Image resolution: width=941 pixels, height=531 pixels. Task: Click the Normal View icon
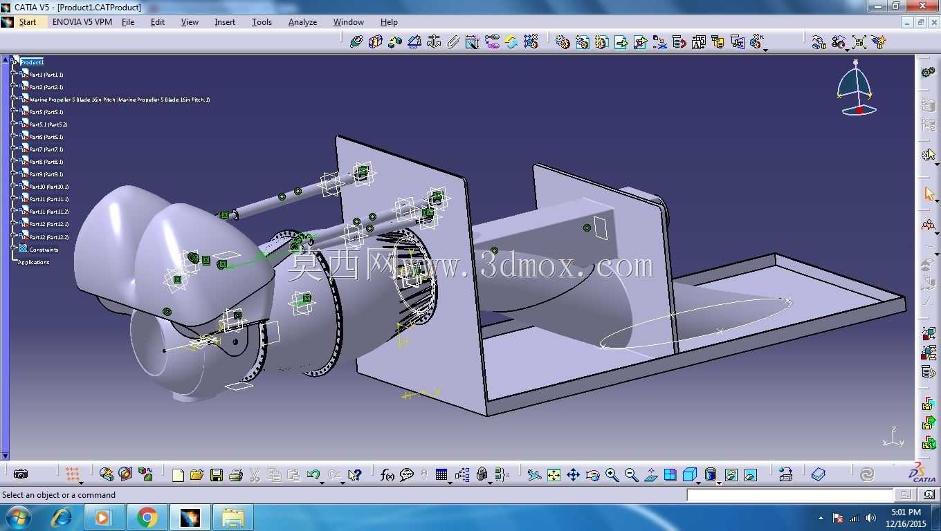pos(650,475)
